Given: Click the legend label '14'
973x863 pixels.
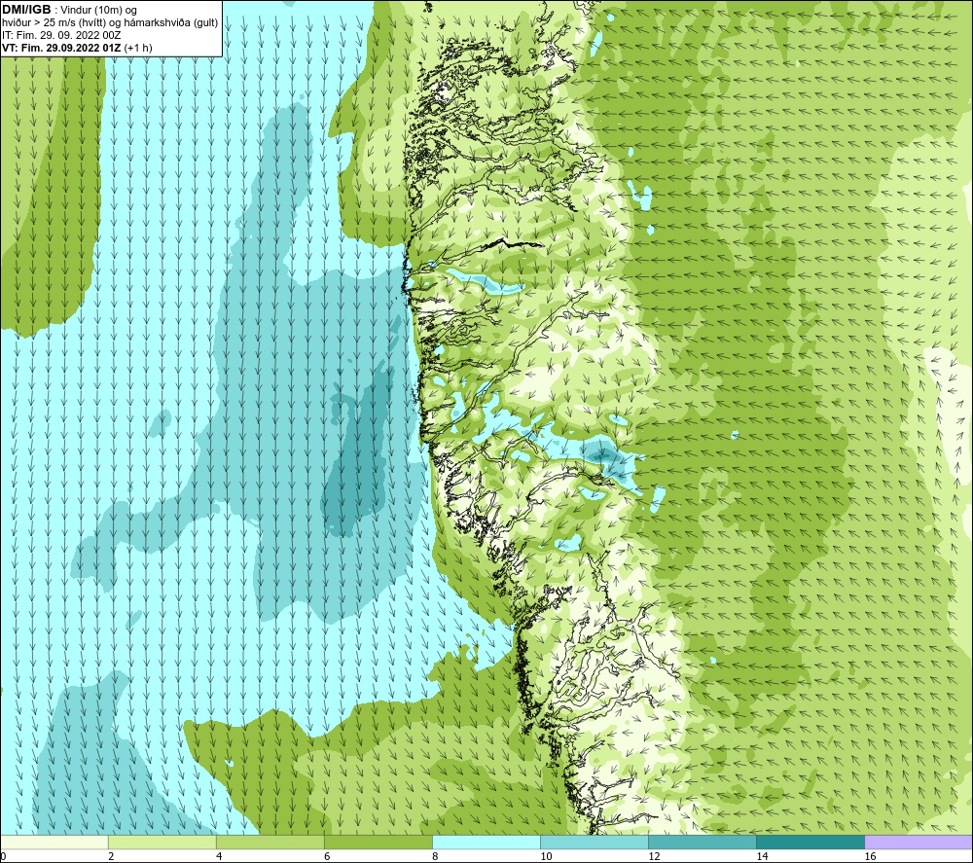Looking at the screenshot, I should 762,856.
